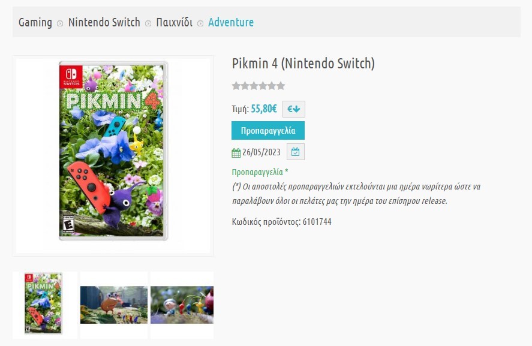
Task: Click the separator icon after Gaming
Action: pos(60,23)
